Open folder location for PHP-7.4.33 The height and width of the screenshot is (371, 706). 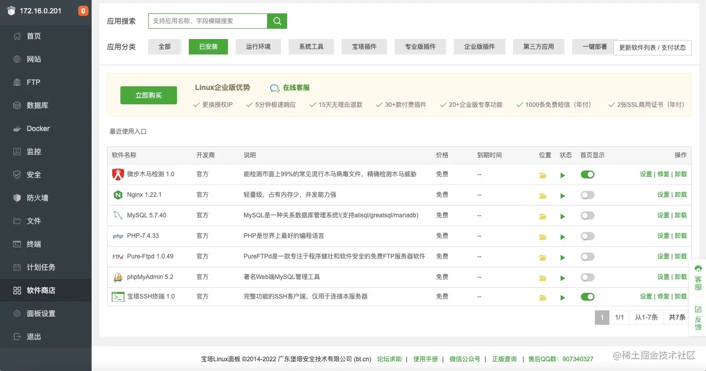point(542,237)
